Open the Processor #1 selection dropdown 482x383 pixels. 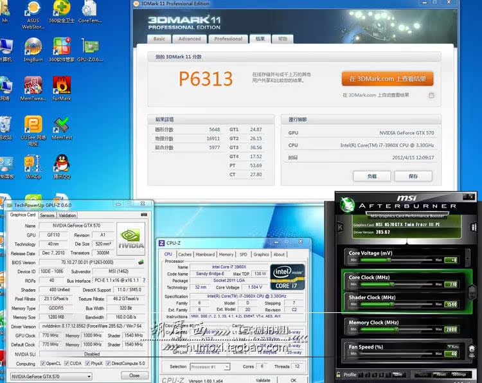pyautogui.click(x=210, y=366)
